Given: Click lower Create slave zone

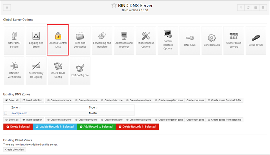Looking at the screenshot, I should tap(86, 120).
